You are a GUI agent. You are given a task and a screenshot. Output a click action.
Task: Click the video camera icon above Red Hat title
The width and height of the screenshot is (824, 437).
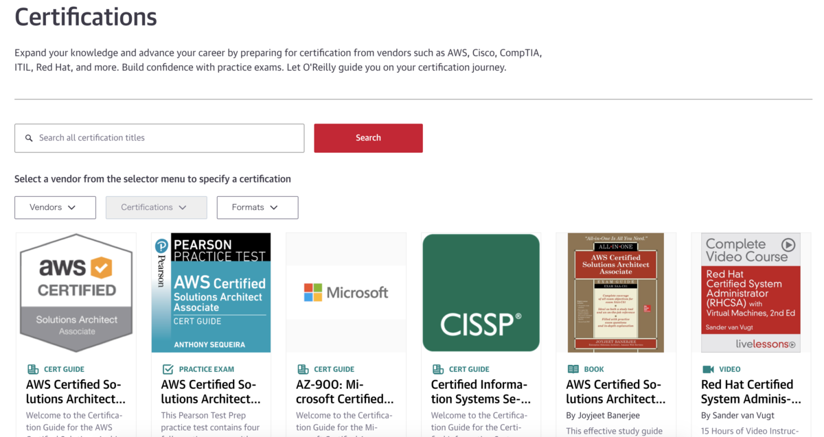[708, 369]
